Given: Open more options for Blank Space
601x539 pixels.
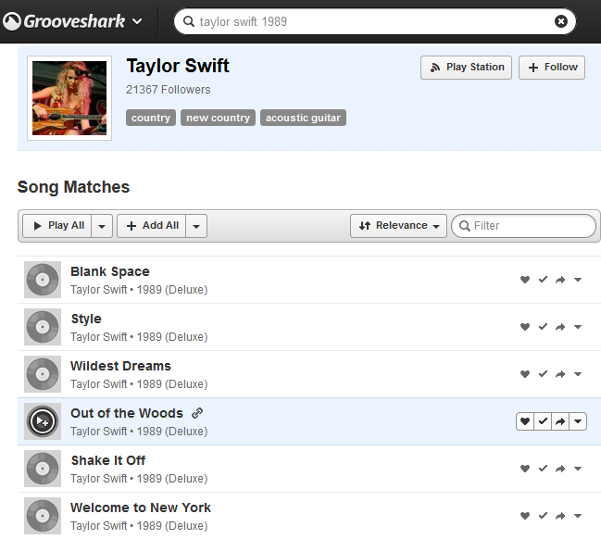Looking at the screenshot, I should click(578, 280).
